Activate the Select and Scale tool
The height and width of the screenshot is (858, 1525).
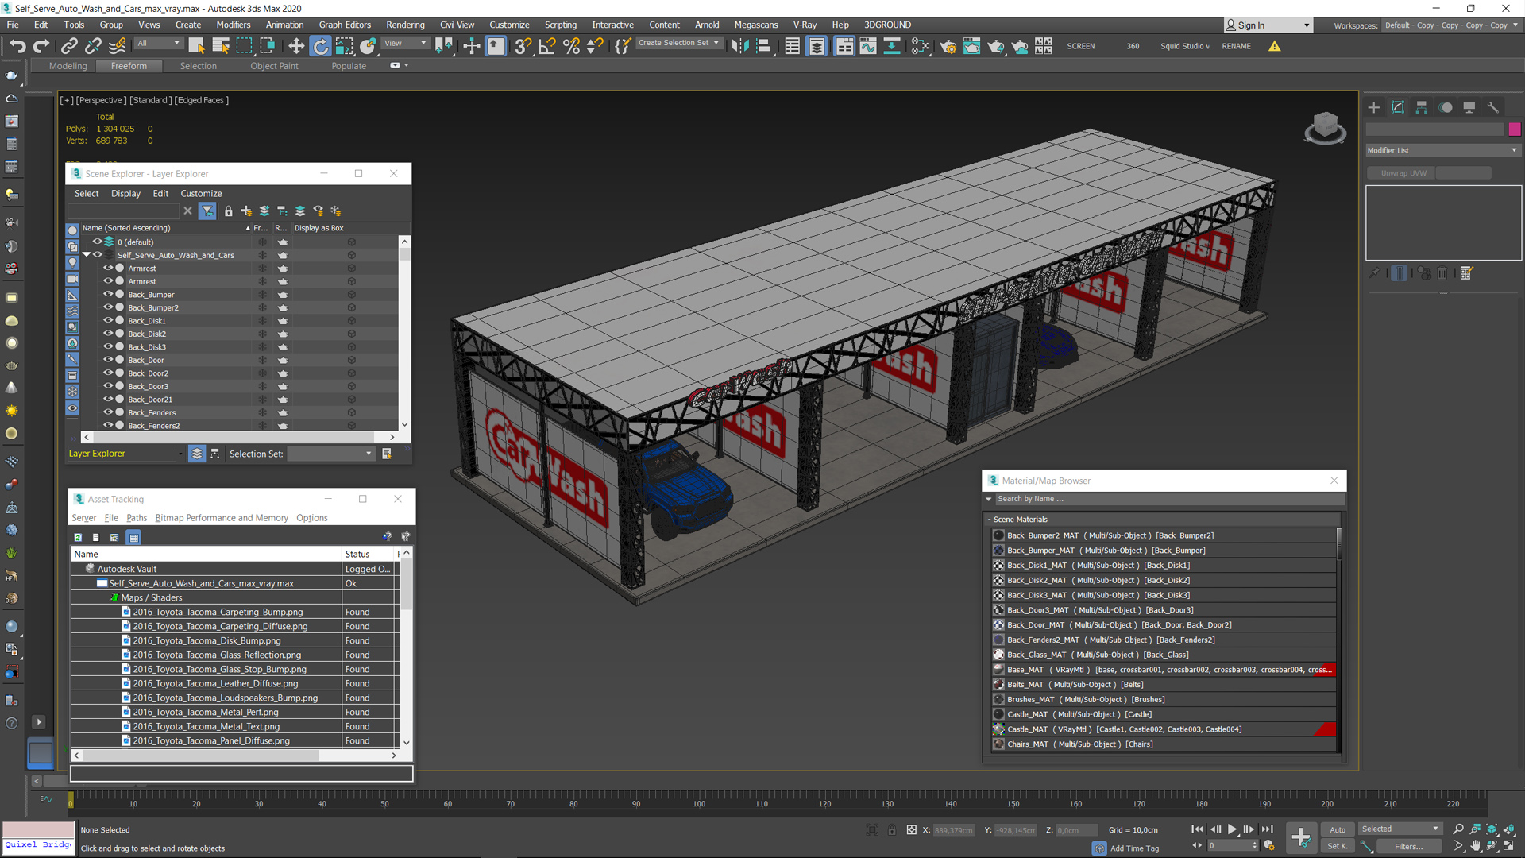pyautogui.click(x=344, y=46)
